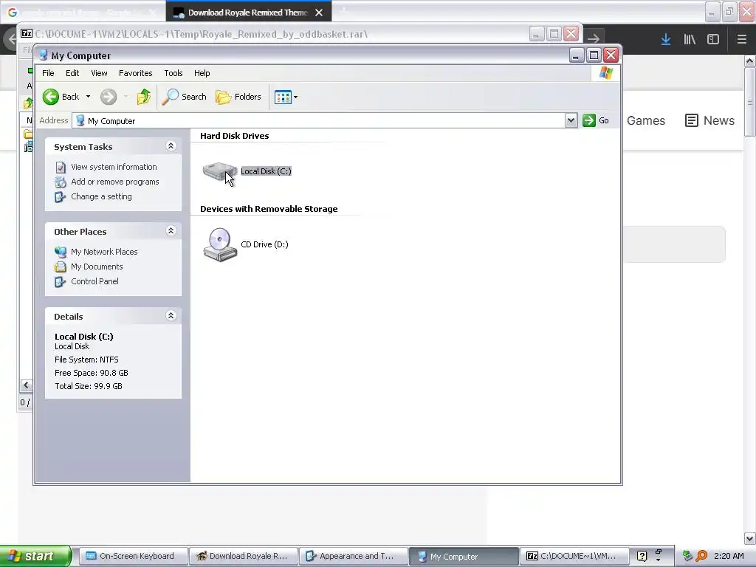This screenshot has width=756, height=567.
Task: Select Download Royale Remixed Theme browser tab
Action: click(247, 13)
